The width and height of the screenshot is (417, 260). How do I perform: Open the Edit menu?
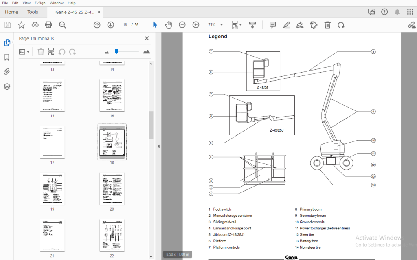pos(15,3)
